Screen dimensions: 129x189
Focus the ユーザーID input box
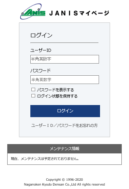pos(64,59)
